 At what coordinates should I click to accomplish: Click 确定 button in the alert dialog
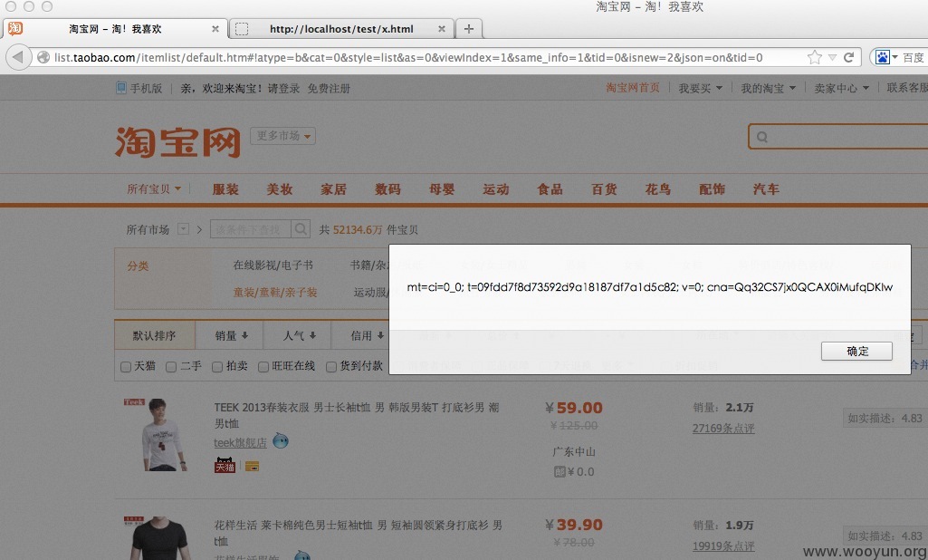tap(856, 351)
